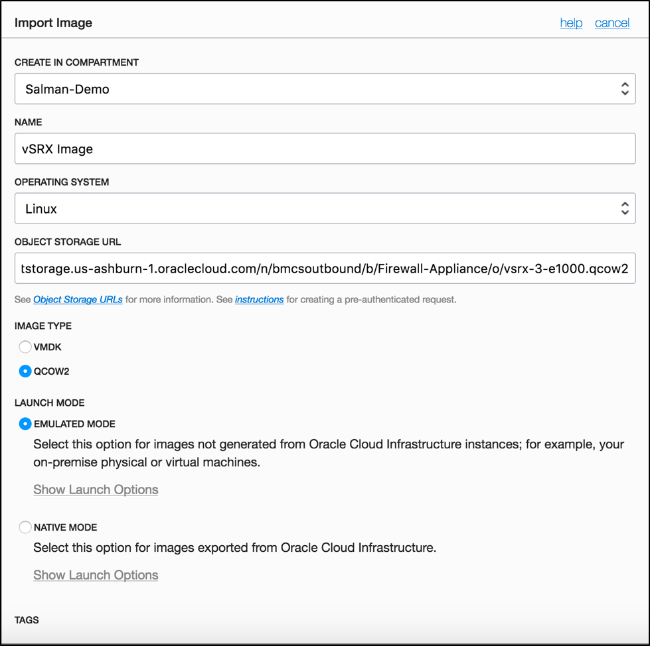Screen dimensions: 650x646
Task: Choose the Native Mode radio button
Action: point(25,527)
